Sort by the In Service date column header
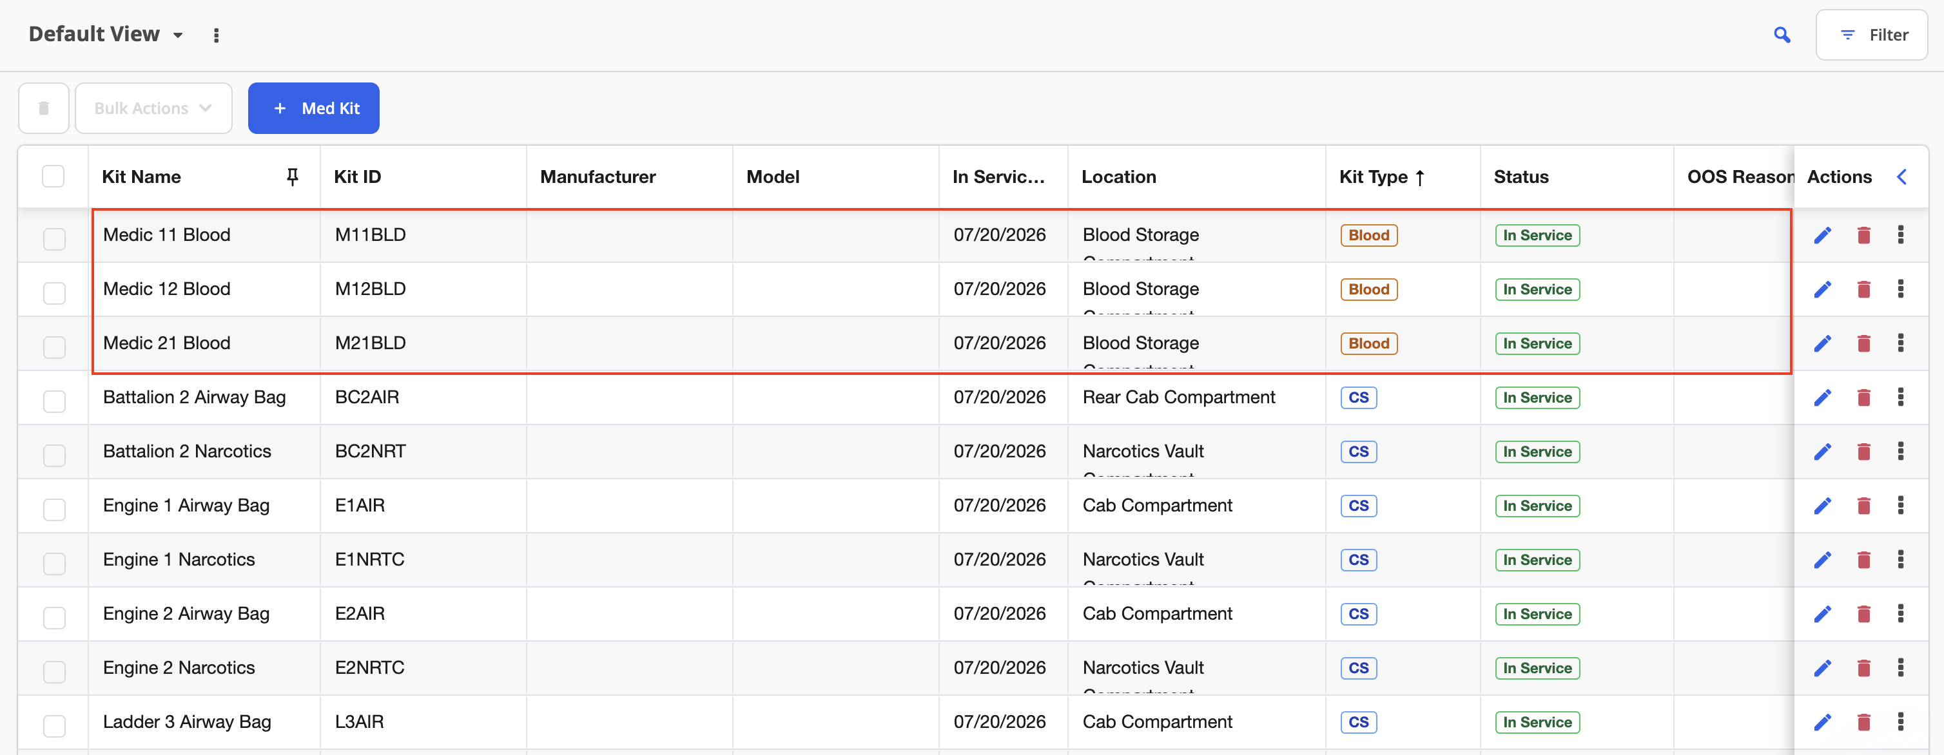Image resolution: width=1944 pixels, height=755 pixels. (998, 177)
